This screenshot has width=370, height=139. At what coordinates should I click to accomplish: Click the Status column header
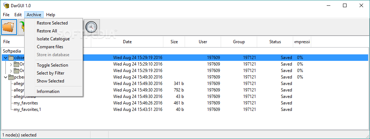pos(275,42)
